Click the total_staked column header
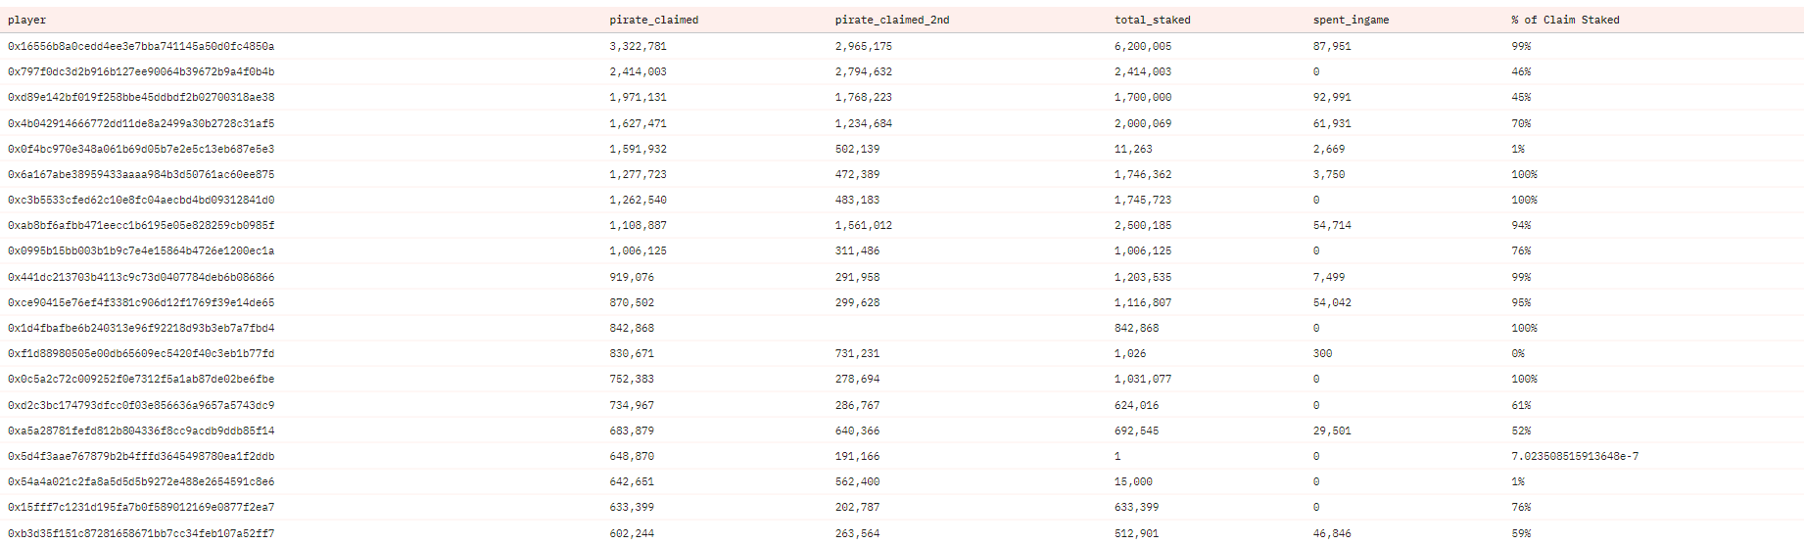Screen dimensions: 1804x544 coord(1153,20)
